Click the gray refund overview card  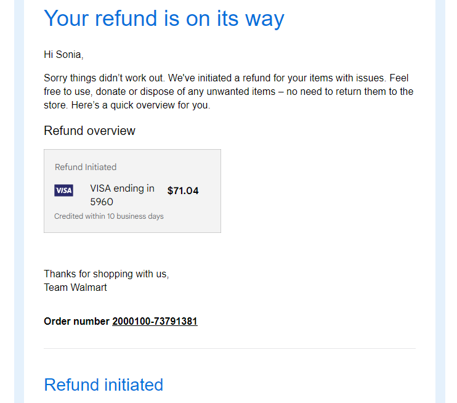(132, 191)
